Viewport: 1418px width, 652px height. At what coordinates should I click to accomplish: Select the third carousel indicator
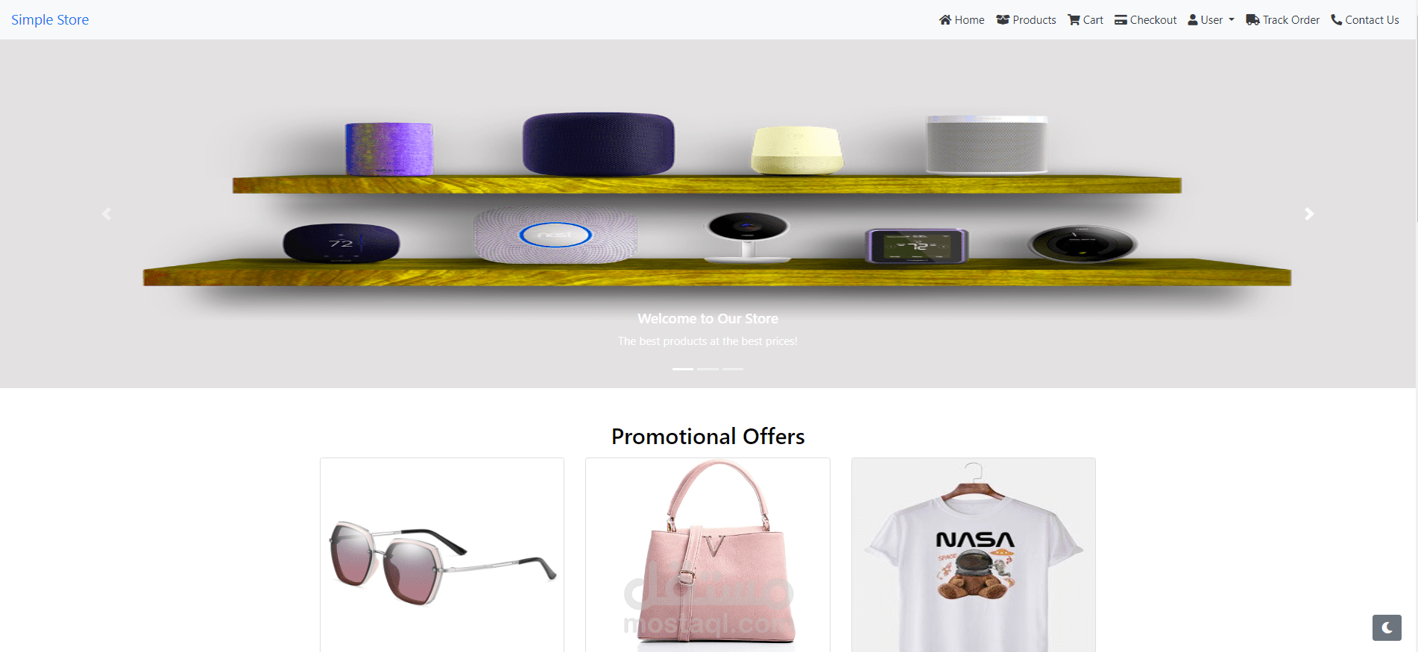733,369
